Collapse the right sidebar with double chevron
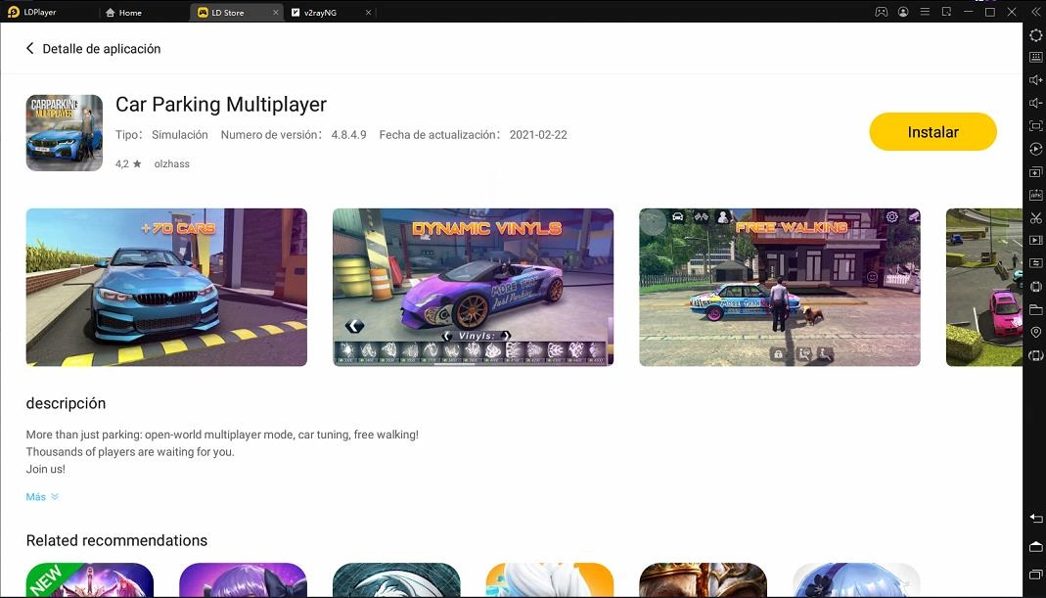This screenshot has width=1046, height=598. pos(1036,12)
